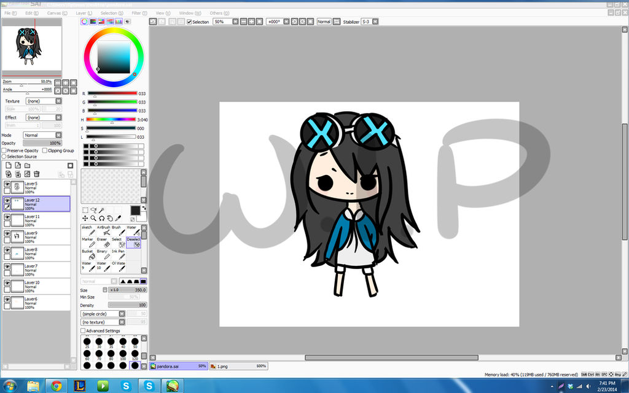
Task: Delete the current layer with trash icon
Action: coord(36,174)
